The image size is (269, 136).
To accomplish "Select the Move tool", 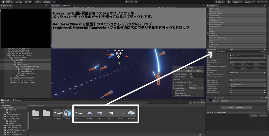I will 8,2.
